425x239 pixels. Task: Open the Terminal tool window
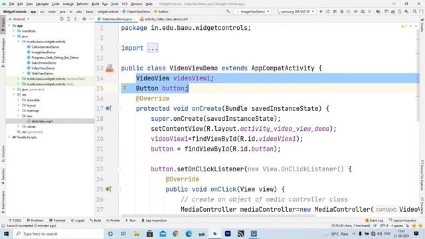pos(58,220)
